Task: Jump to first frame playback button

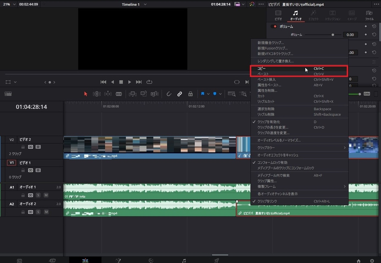Action: pos(103,82)
